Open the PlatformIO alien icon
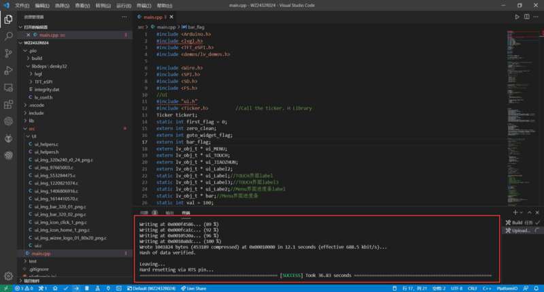Screen dimensions: 544x292 [x=8, y=138]
